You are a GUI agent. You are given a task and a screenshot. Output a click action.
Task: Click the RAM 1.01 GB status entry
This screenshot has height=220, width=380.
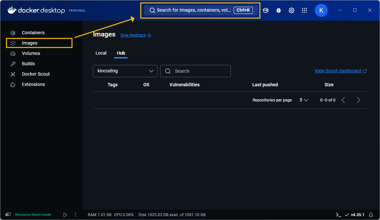pyautogui.click(x=99, y=215)
